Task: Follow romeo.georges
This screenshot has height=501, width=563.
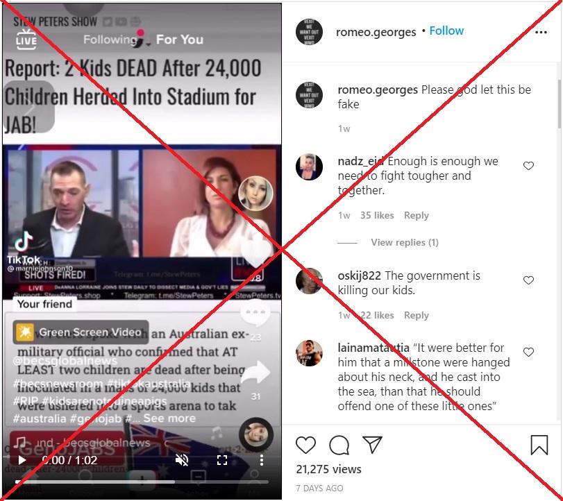Action: 446,31
